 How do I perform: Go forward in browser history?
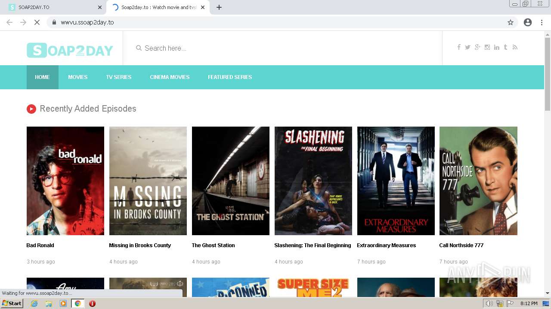pos(23,22)
